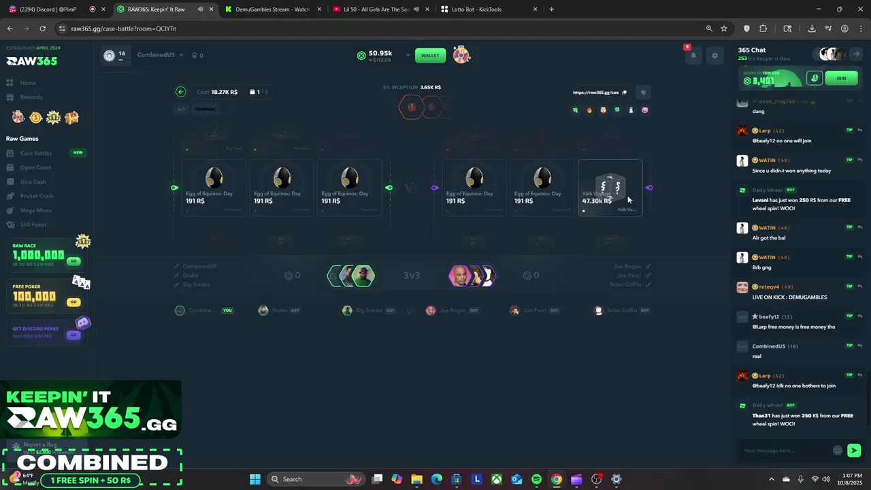Open Open Cases in the sidebar
The height and width of the screenshot is (490, 871).
(35, 167)
